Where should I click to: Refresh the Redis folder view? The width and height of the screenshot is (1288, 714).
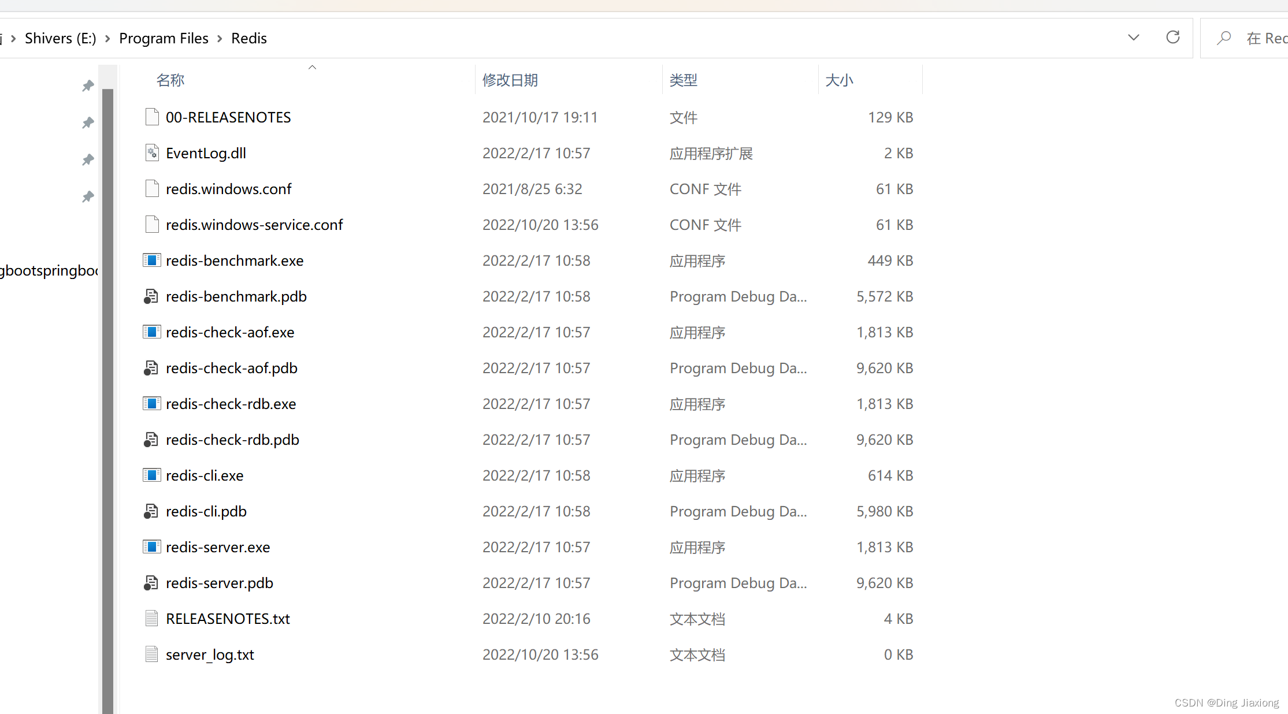click(1173, 38)
